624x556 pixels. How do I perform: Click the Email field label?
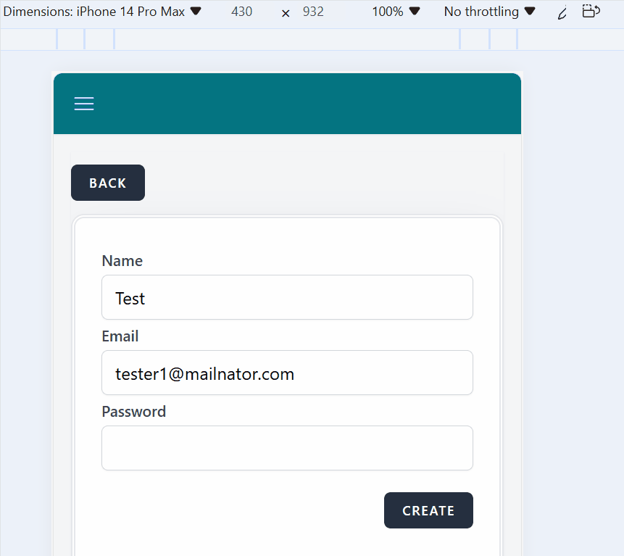point(120,336)
